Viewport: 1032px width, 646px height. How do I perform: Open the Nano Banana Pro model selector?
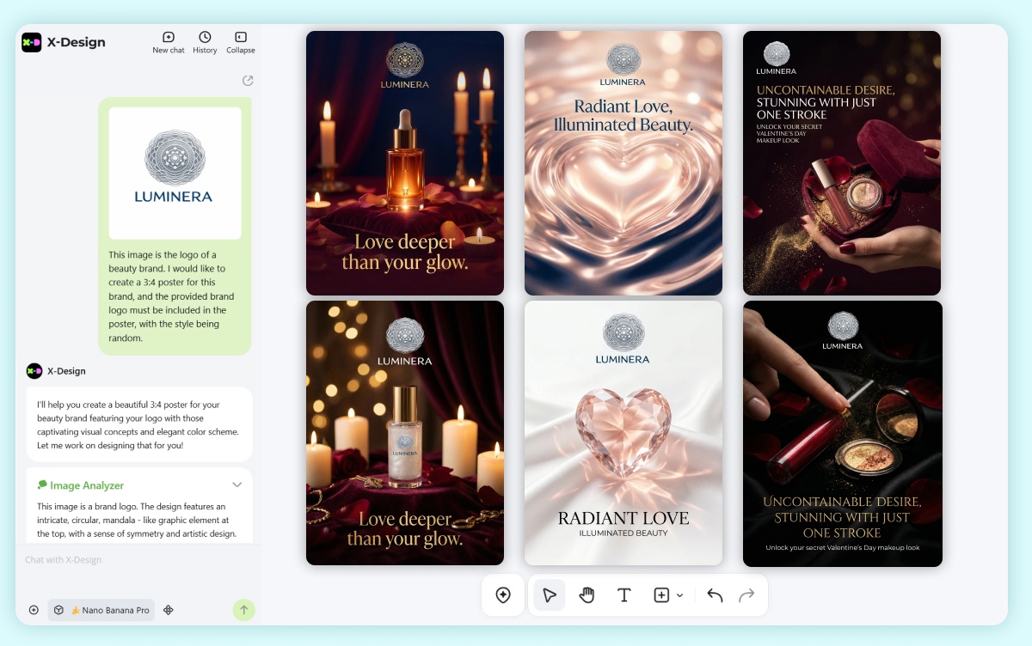[x=101, y=610]
